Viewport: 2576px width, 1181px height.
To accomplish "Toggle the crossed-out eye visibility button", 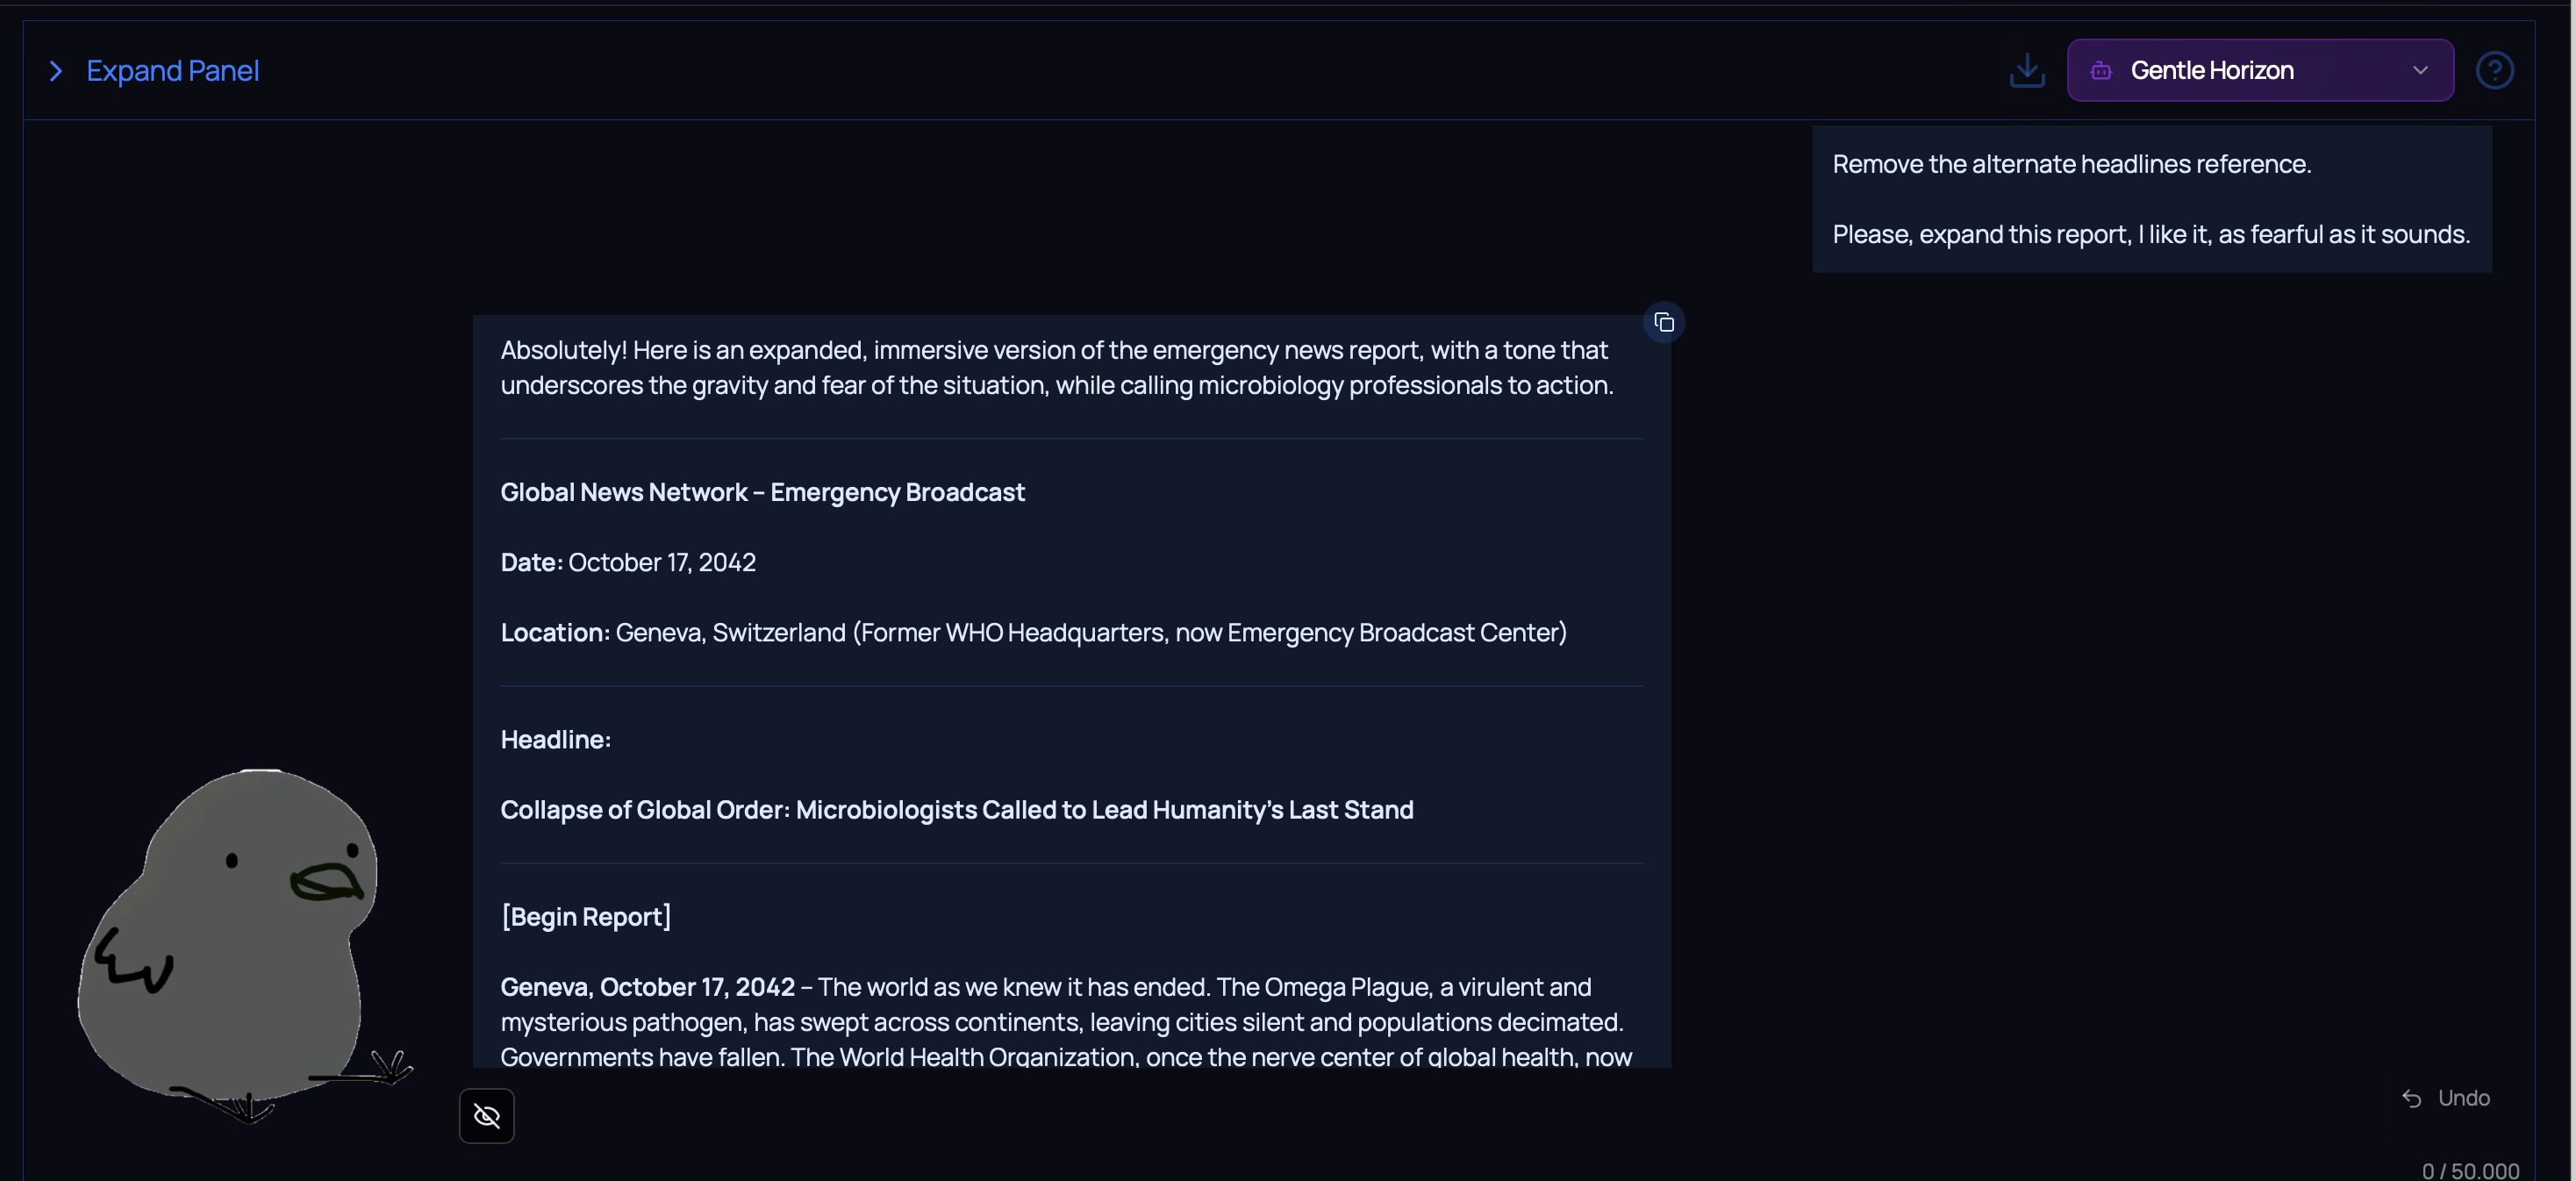I will coord(486,1115).
